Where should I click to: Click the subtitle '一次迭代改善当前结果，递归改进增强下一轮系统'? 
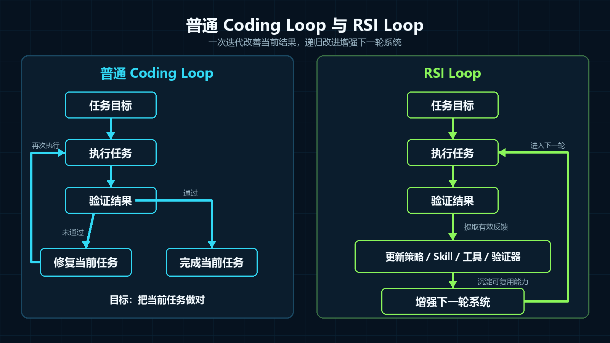pos(305,42)
